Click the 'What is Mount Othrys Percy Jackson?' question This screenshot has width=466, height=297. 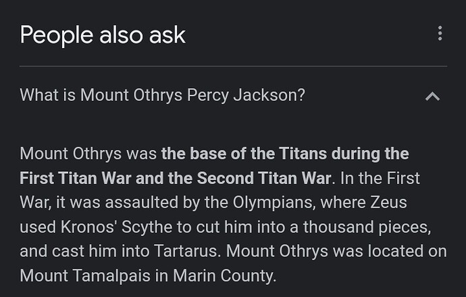tap(162, 95)
